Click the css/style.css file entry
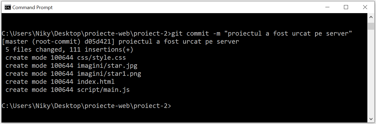 (x=101, y=58)
